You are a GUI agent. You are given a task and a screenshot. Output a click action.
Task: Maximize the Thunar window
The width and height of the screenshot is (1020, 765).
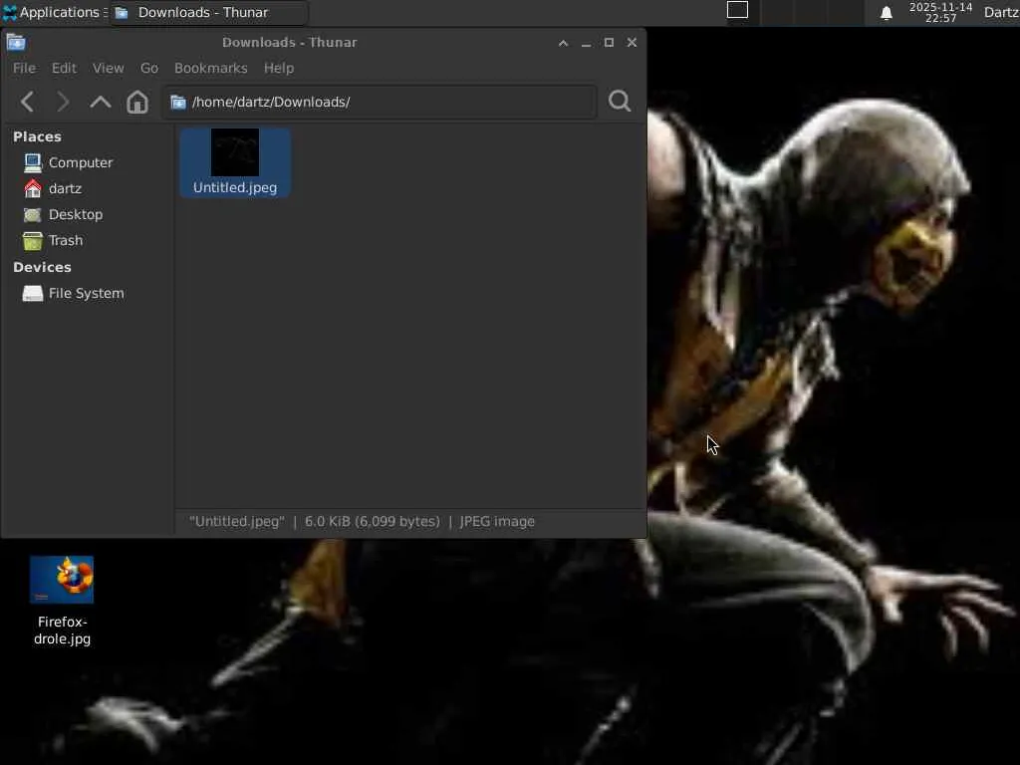pos(609,42)
